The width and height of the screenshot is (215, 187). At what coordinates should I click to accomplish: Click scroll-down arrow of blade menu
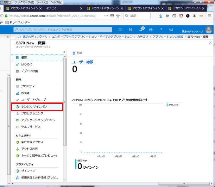pyautogui.click(x=65, y=180)
